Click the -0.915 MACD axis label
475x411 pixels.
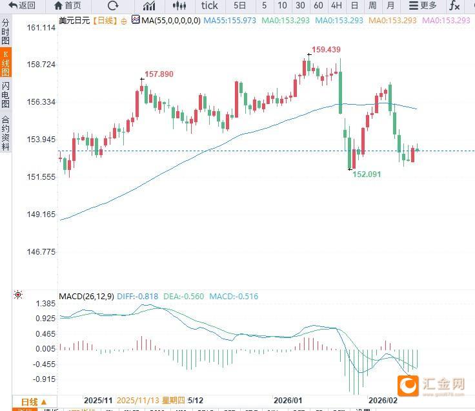click(x=45, y=379)
